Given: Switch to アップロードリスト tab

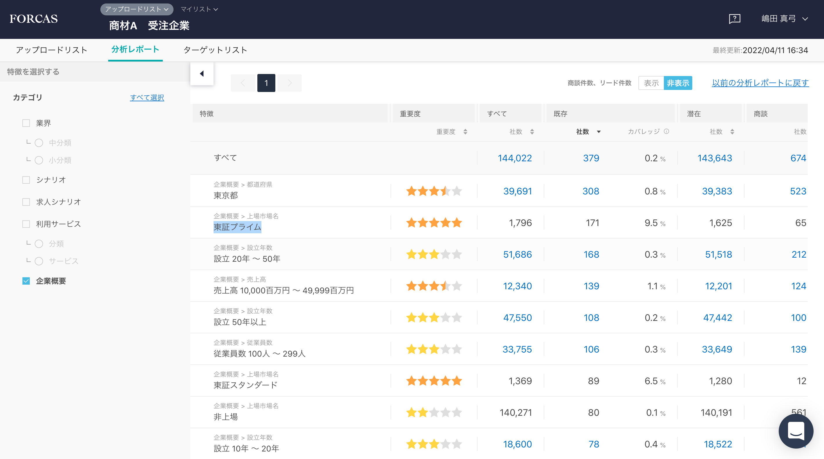Looking at the screenshot, I should click(52, 50).
